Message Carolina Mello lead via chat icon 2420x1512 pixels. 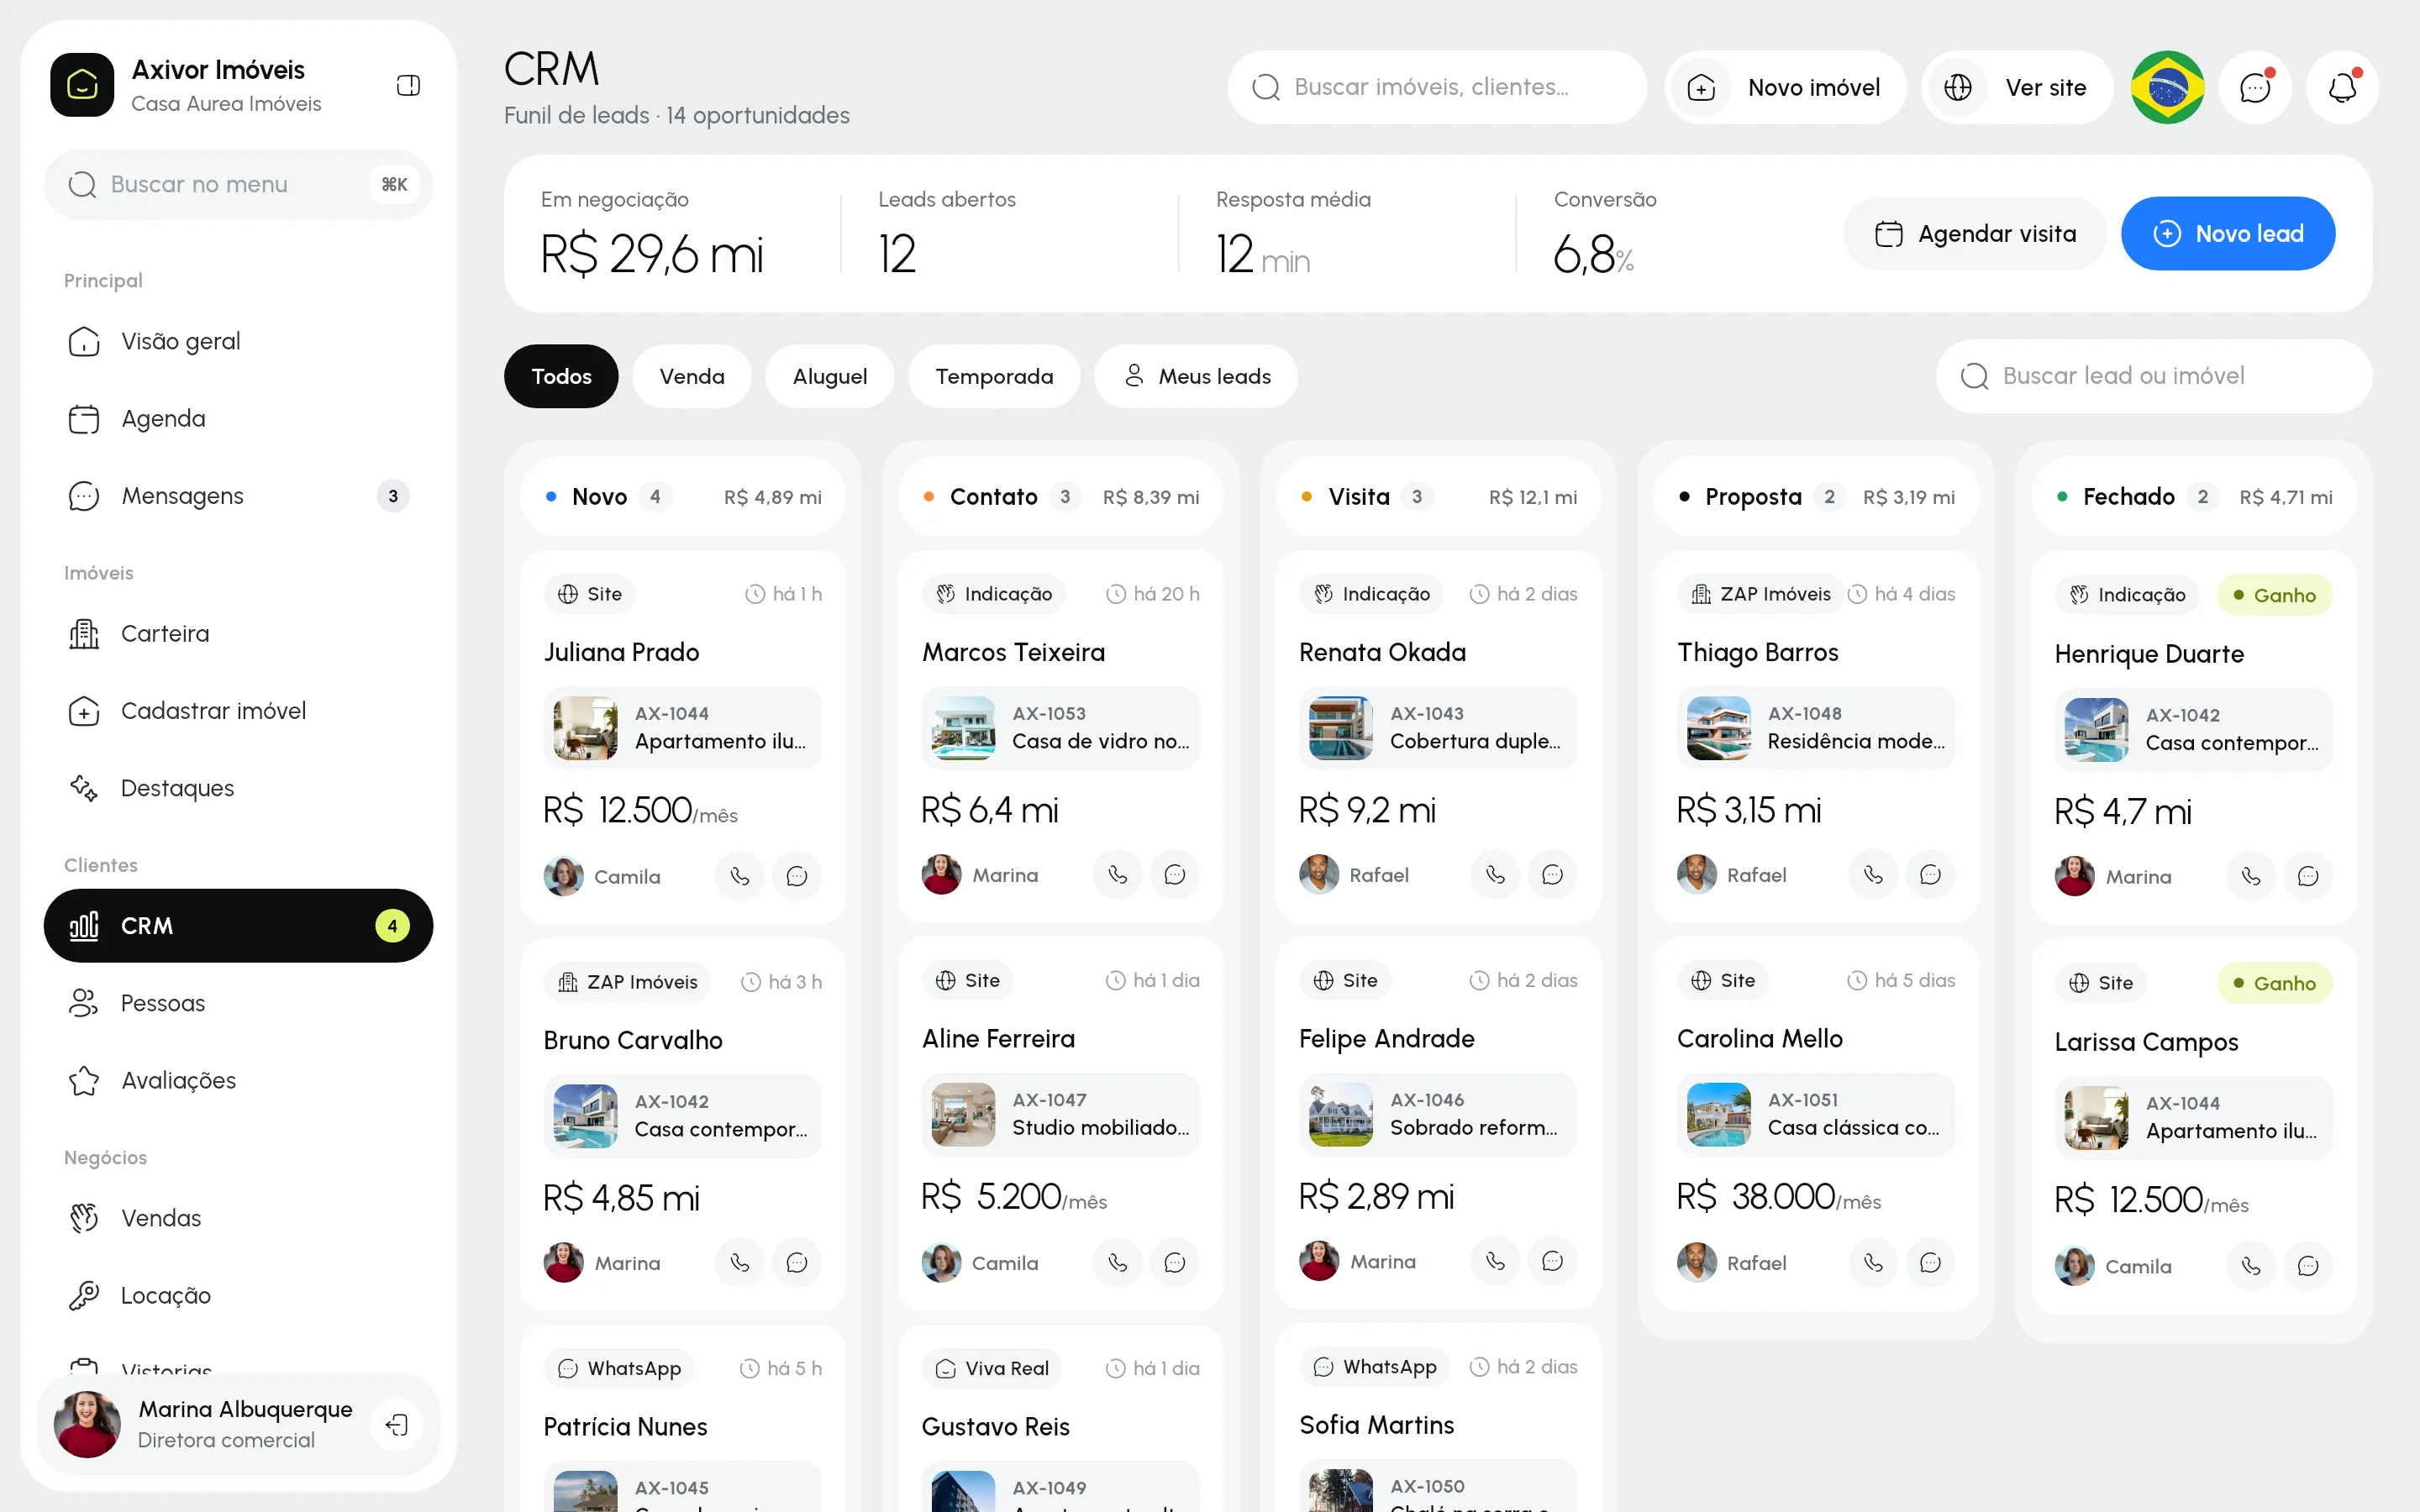tap(1930, 1262)
